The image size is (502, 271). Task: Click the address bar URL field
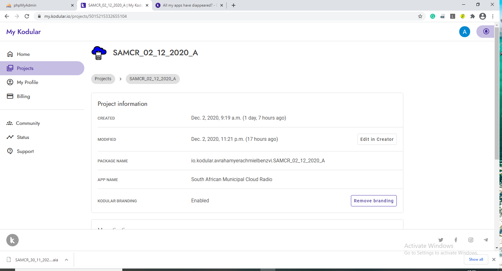tap(230, 16)
